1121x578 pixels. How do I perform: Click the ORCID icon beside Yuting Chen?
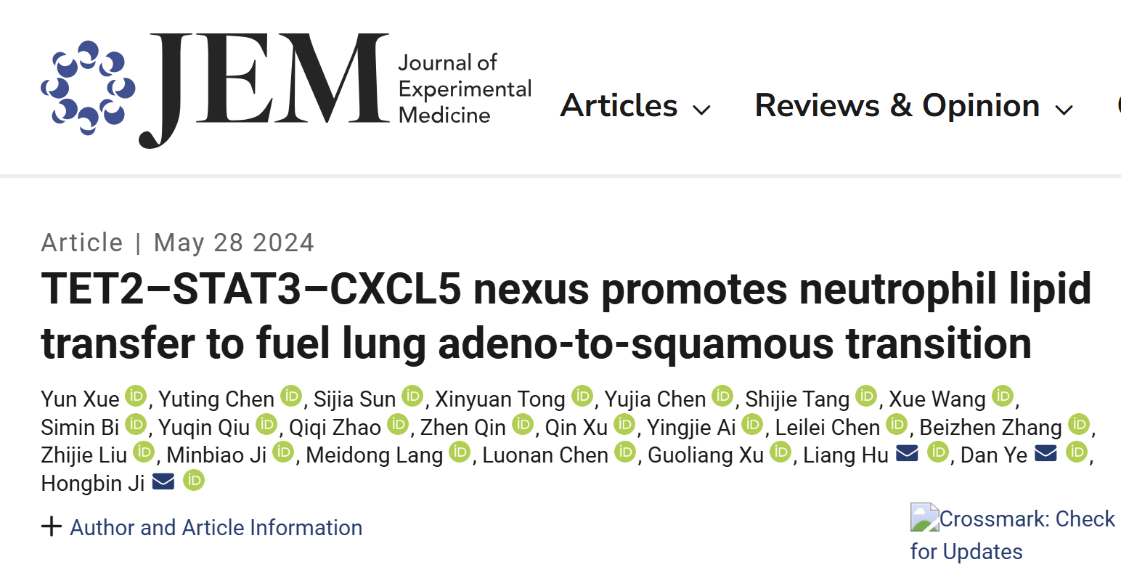point(291,396)
